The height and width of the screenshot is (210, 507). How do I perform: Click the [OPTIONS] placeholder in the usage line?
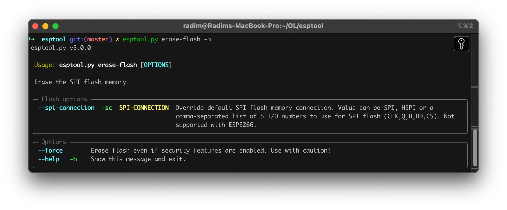[x=156, y=65]
